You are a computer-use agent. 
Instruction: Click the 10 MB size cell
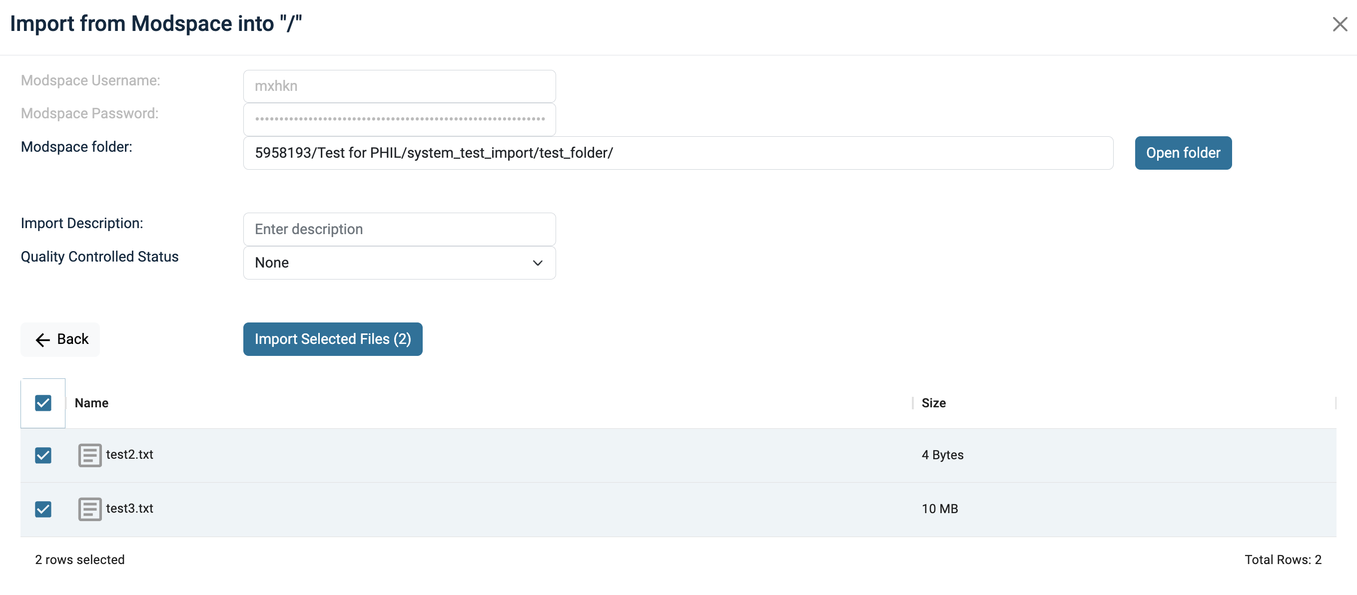point(940,509)
